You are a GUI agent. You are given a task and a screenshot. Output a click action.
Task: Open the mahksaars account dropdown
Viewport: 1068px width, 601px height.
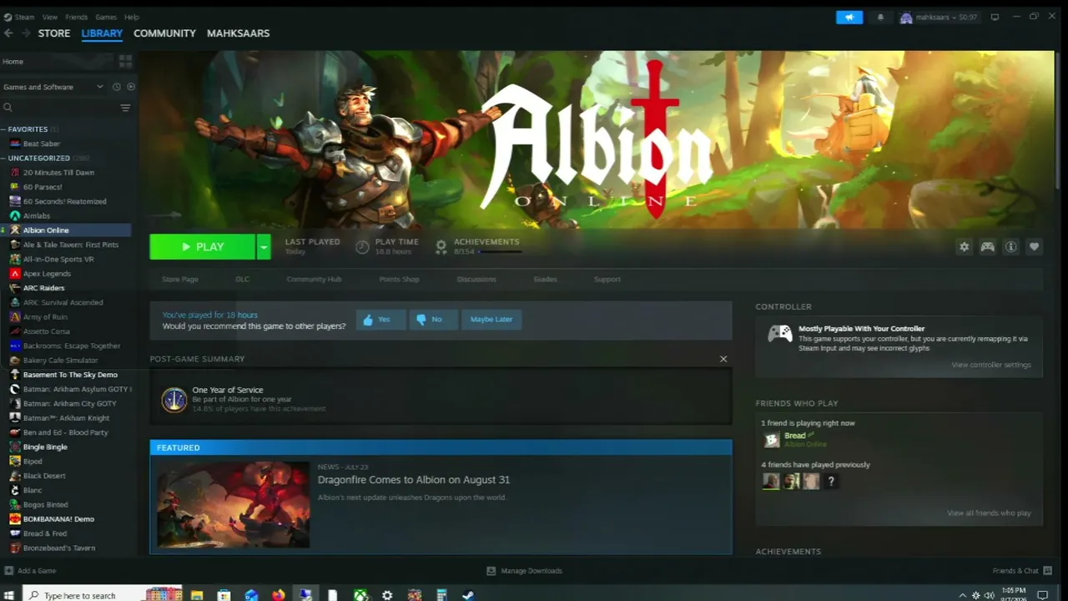[940, 18]
